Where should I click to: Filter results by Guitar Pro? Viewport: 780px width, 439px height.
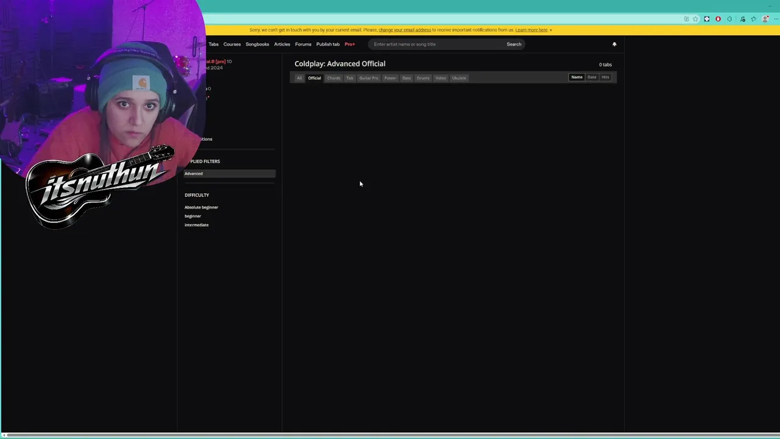click(x=369, y=78)
